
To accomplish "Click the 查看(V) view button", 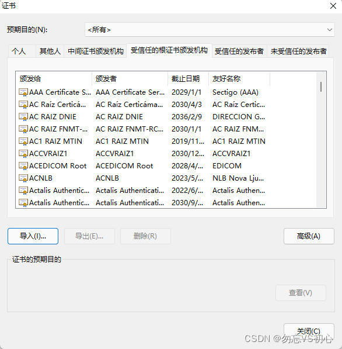I will point(301,293).
